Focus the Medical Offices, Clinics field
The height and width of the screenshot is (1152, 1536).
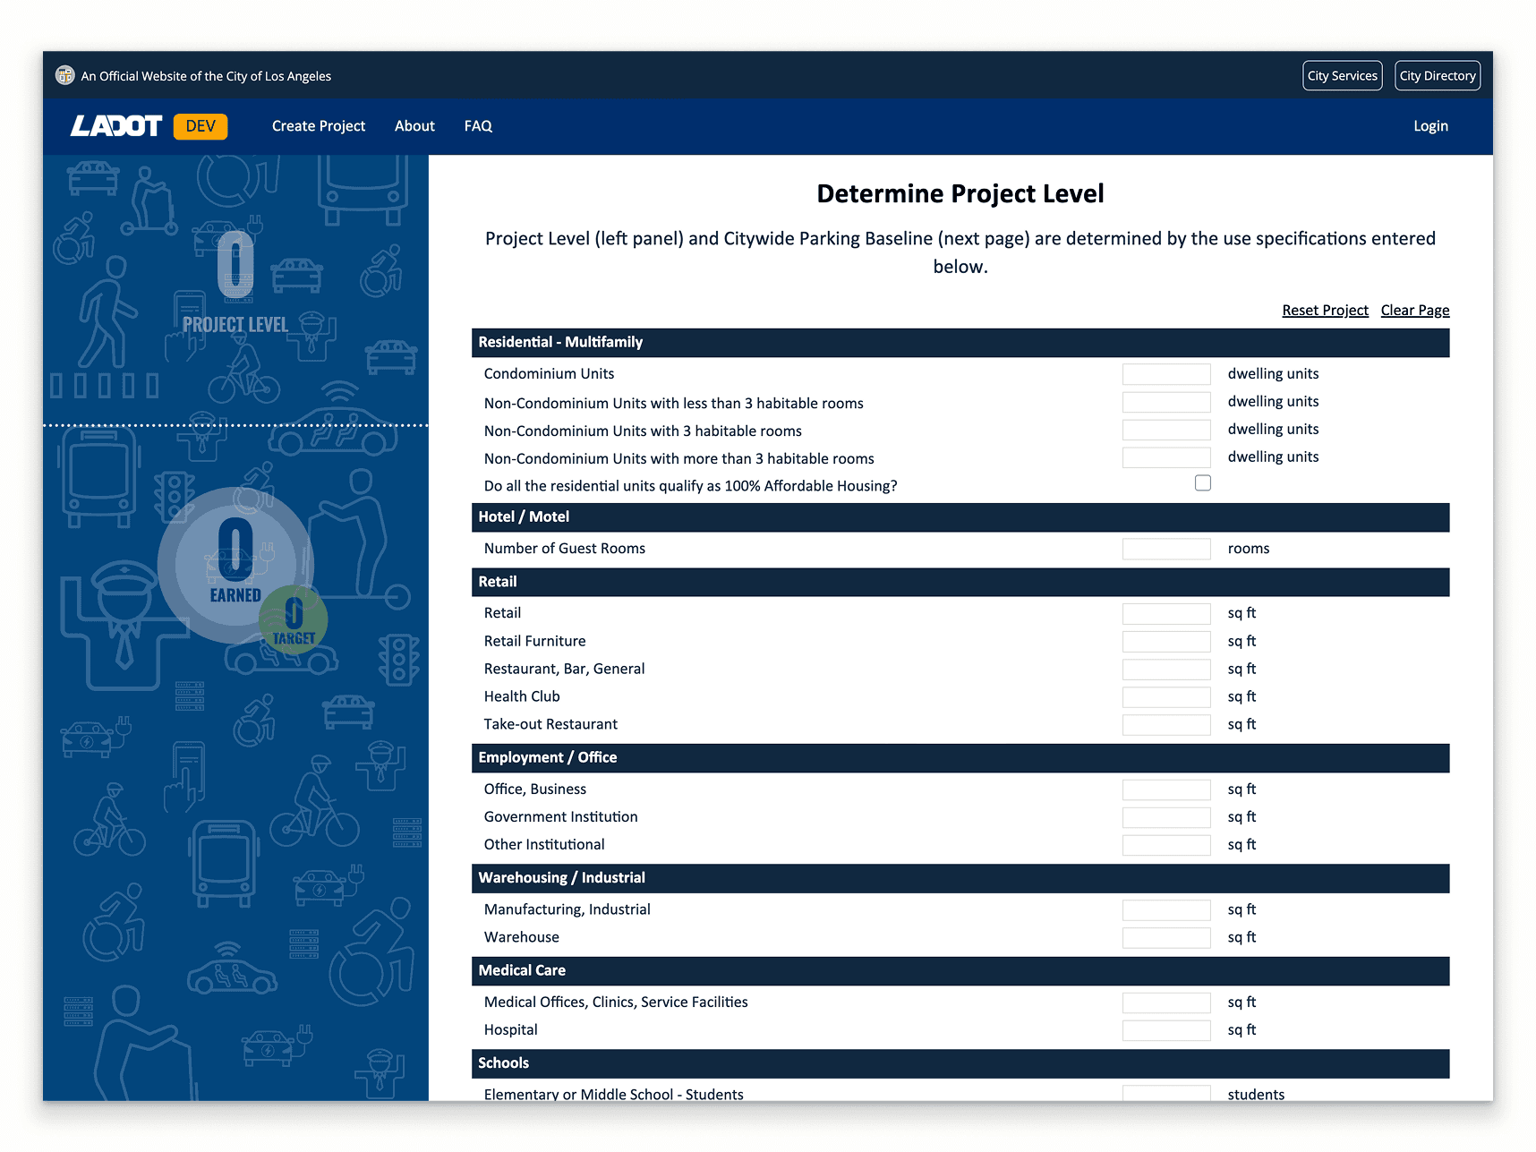tap(1166, 1003)
